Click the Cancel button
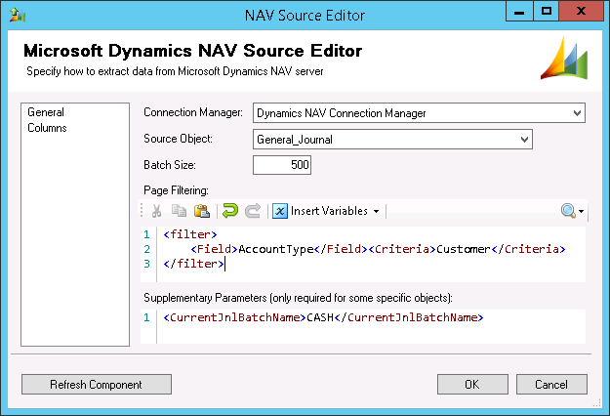610x416 pixels. 551,385
